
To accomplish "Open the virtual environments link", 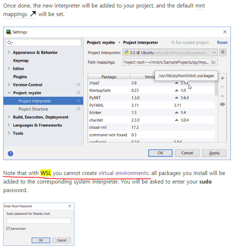I will 123,173.
